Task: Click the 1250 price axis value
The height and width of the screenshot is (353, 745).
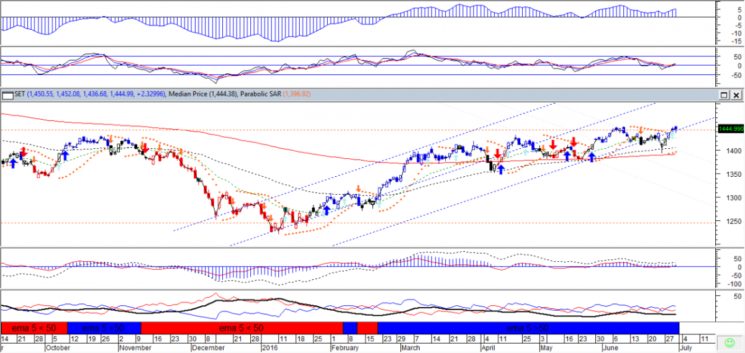Action: click(735, 221)
